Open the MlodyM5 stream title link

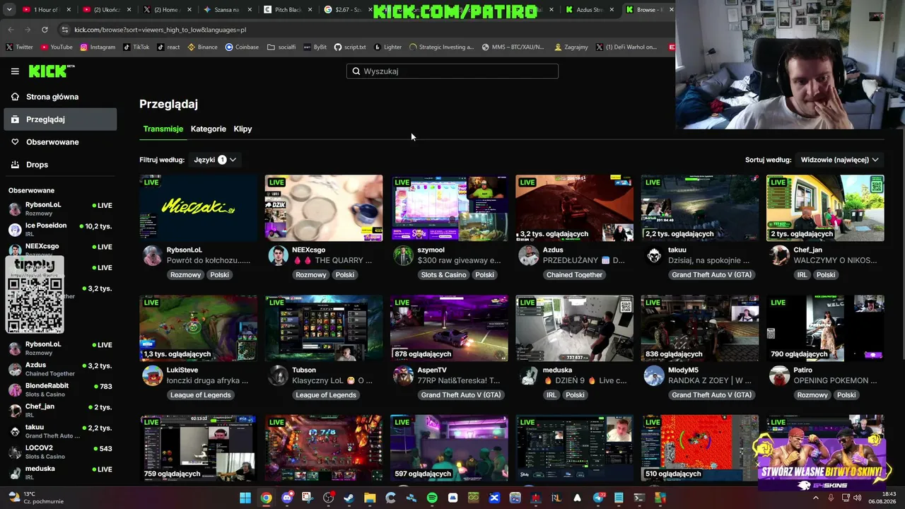click(710, 380)
